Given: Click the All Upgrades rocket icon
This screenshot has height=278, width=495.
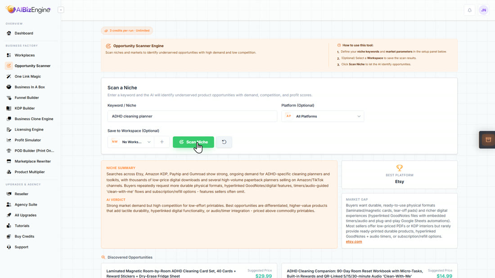Looking at the screenshot, I should click(9, 215).
